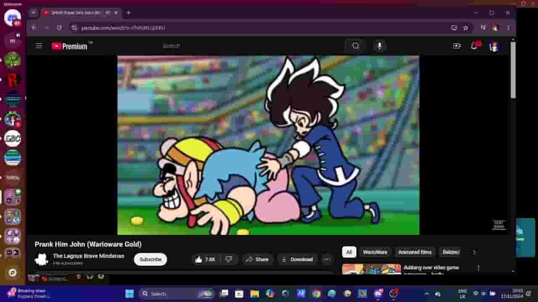Open options for dubbing over video game suggestion
538x302 pixels.
tap(478, 268)
